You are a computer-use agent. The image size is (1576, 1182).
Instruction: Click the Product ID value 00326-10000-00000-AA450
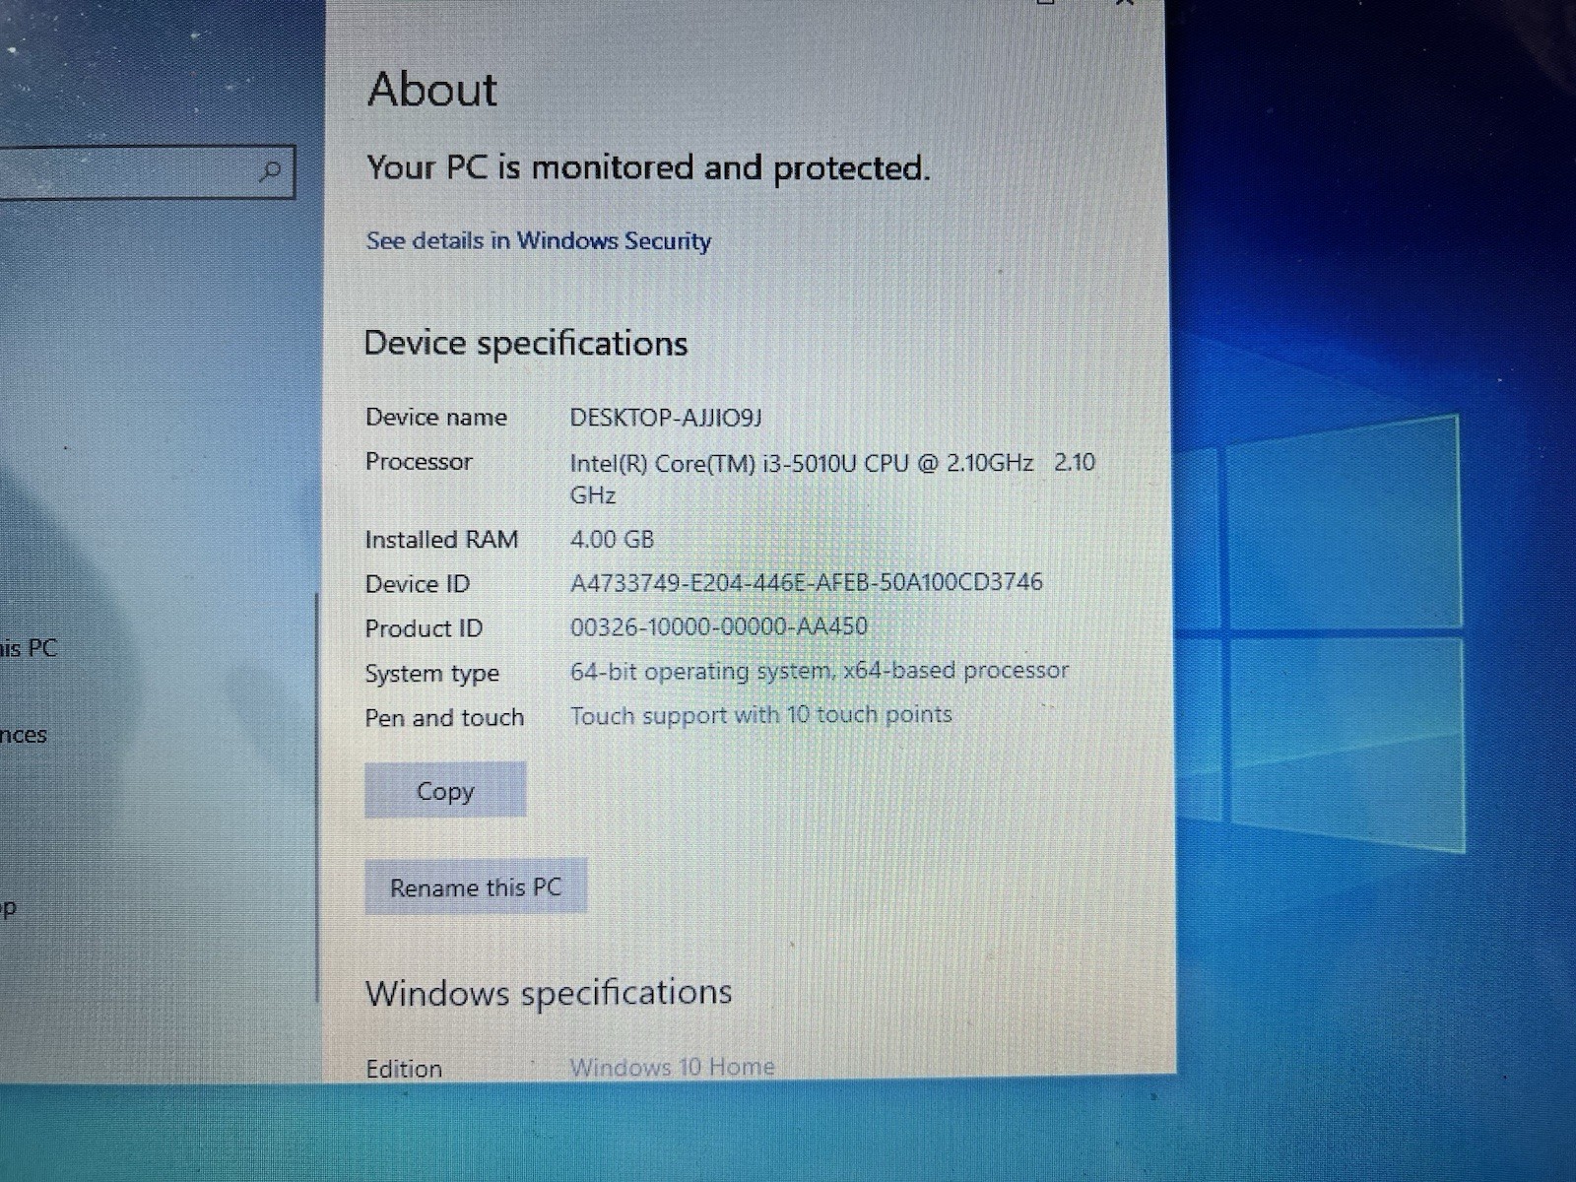(719, 626)
